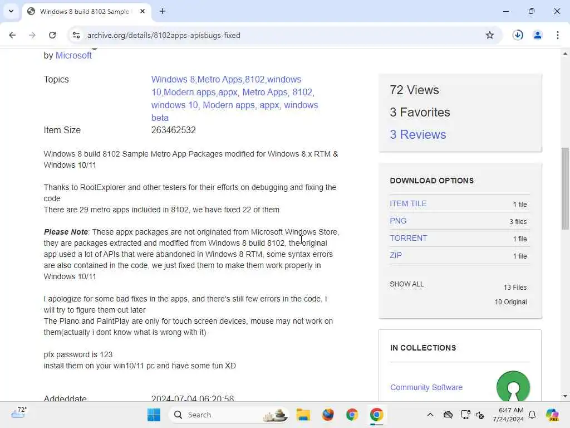Open the tab search dropdown arrow
570x428 pixels.
coord(11,11)
